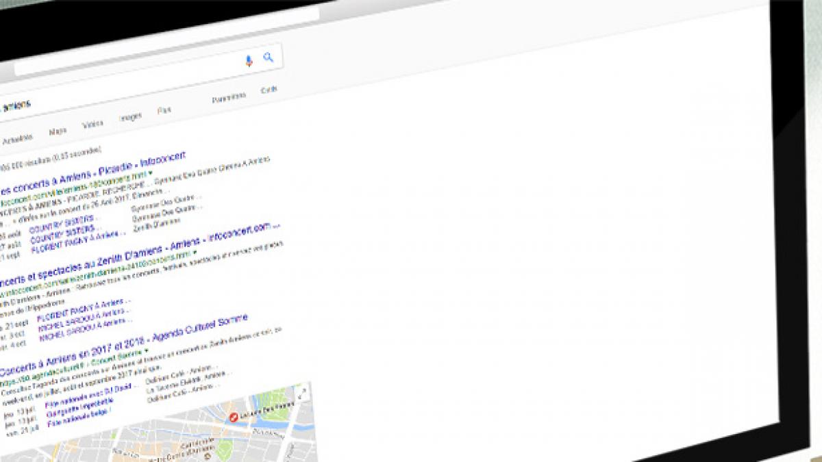Open the Plus menu in search tabs
The width and height of the screenshot is (822, 462).
[x=164, y=110]
